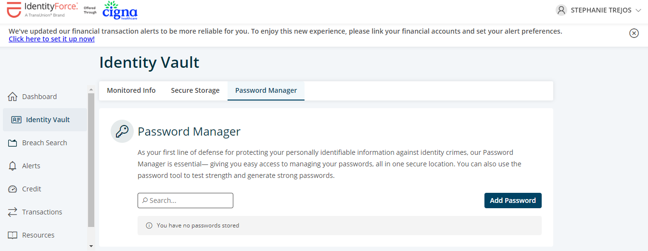This screenshot has height=251, width=648.
Task: Click the Identity Vault ID card icon
Action: tap(16, 120)
